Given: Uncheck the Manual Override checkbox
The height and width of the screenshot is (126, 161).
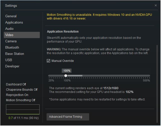Looking at the screenshot, I should click(49, 61).
